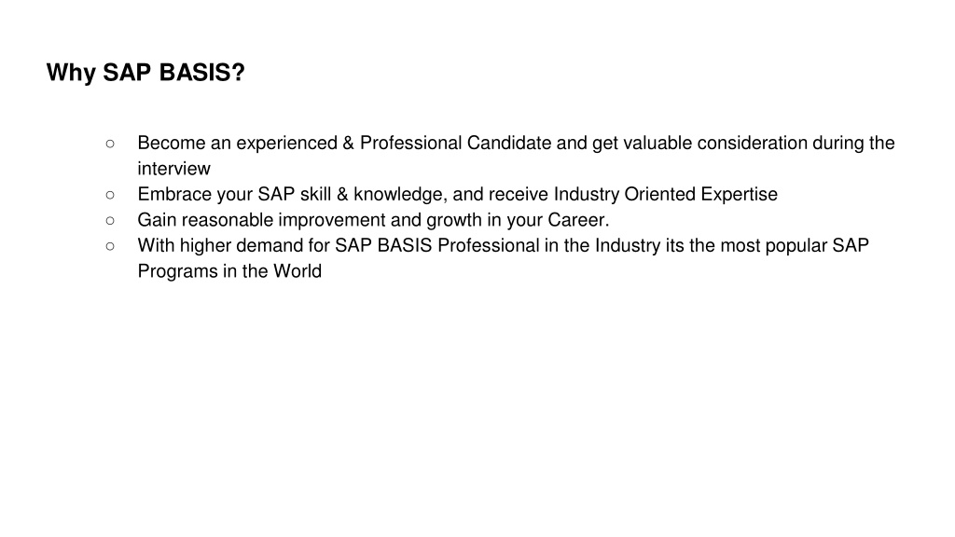Viewport: 955px width, 537px height.
Task: Click the bullet marker before "With higher demand"
Action: tap(110, 246)
